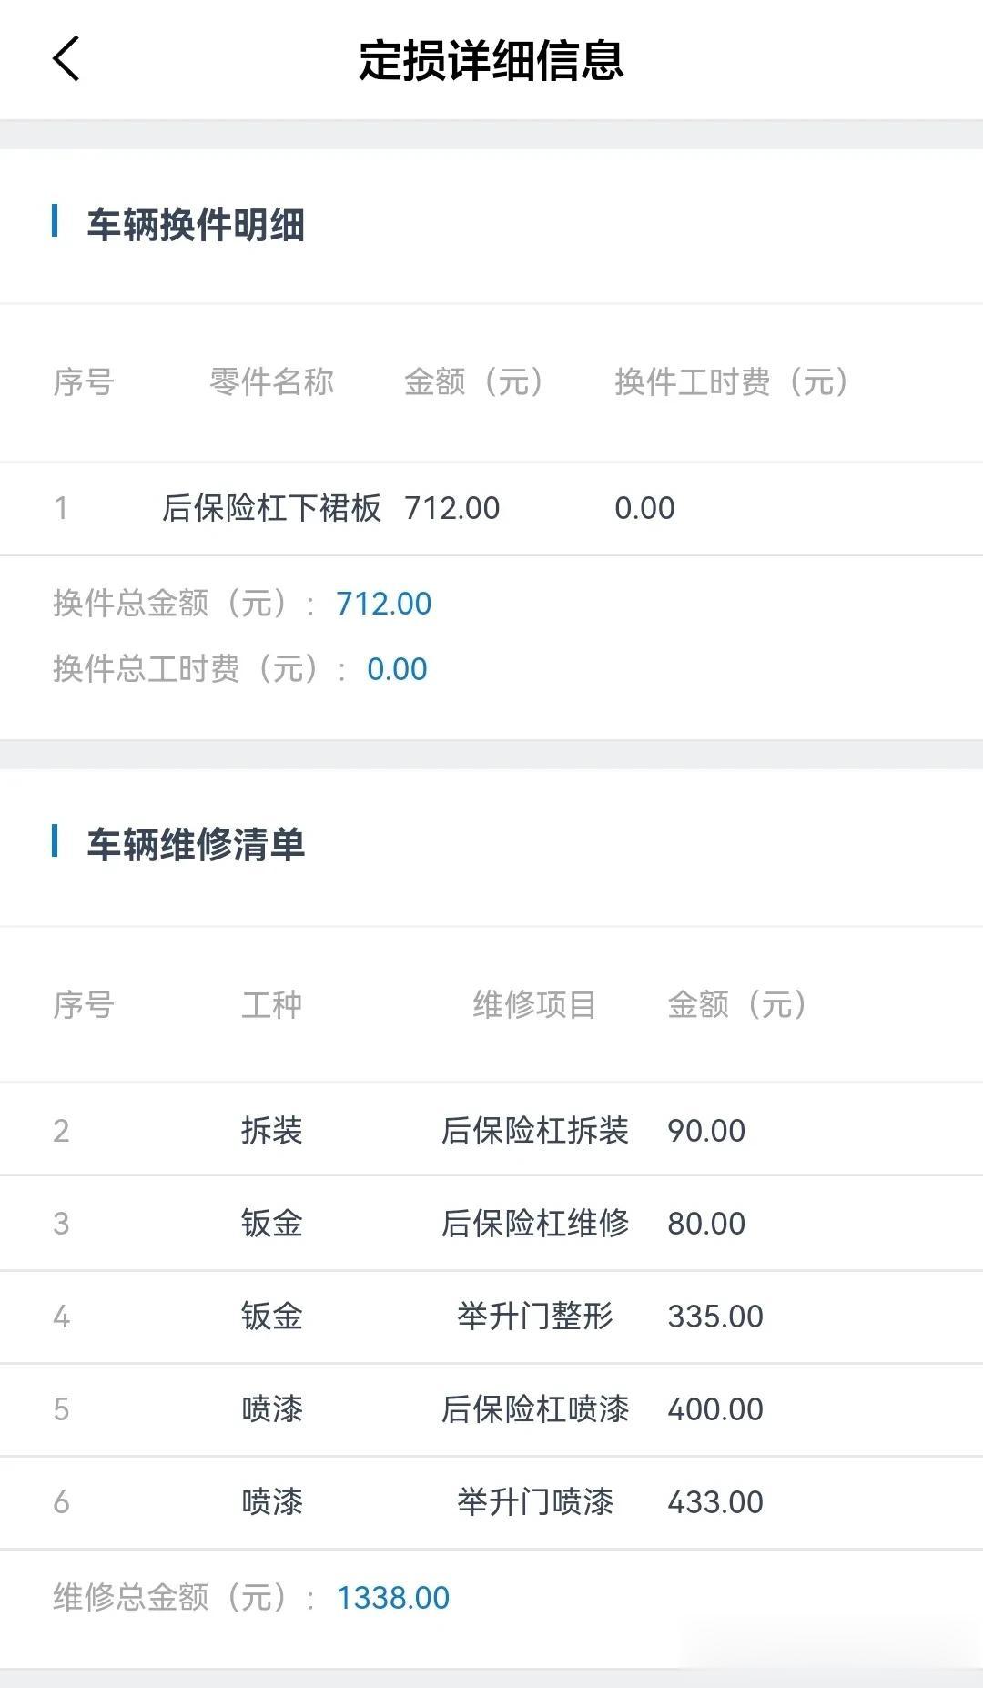The width and height of the screenshot is (983, 1688).
Task: Tap the 换件总工时费 value 0.00
Action: coord(397,669)
